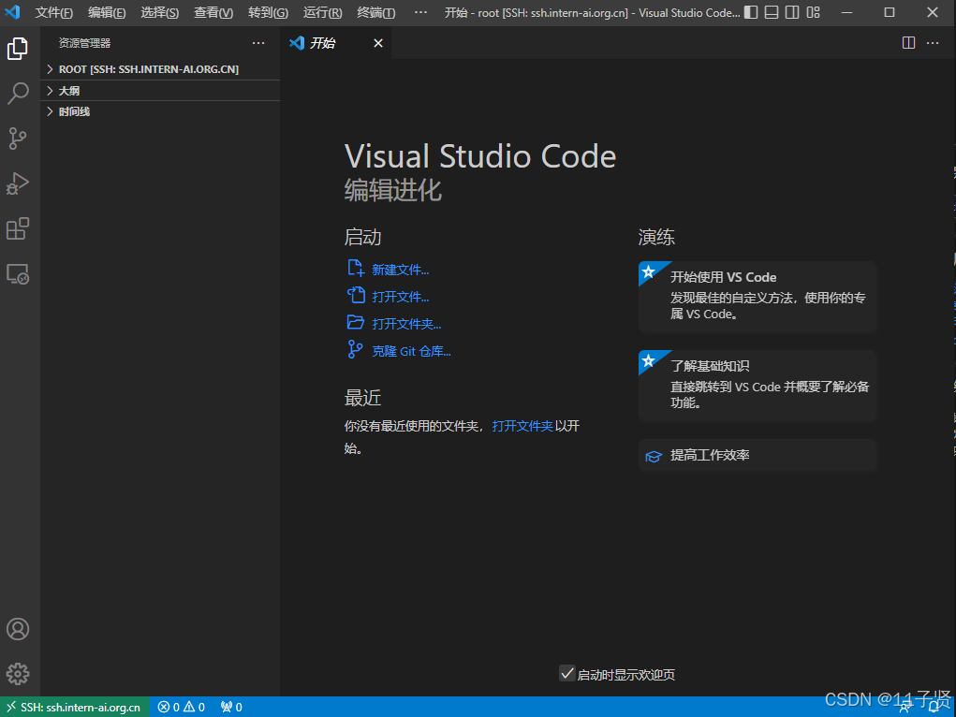Open the 开始使用 VS Code walkthrough card
Viewport: 956px width, 717px height.
[757, 297]
